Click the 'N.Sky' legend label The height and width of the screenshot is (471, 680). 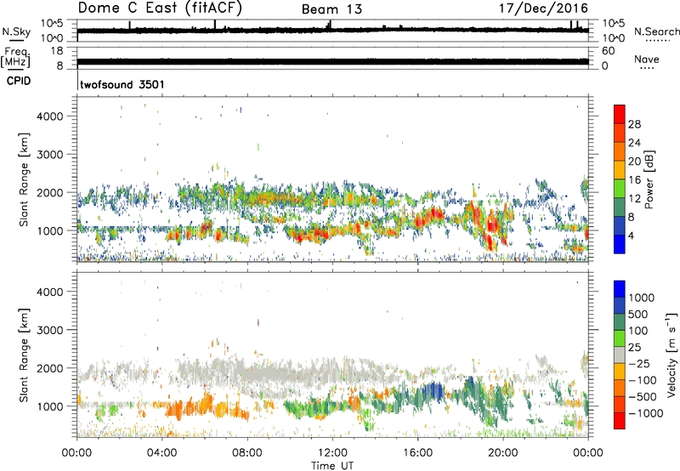click(16, 31)
